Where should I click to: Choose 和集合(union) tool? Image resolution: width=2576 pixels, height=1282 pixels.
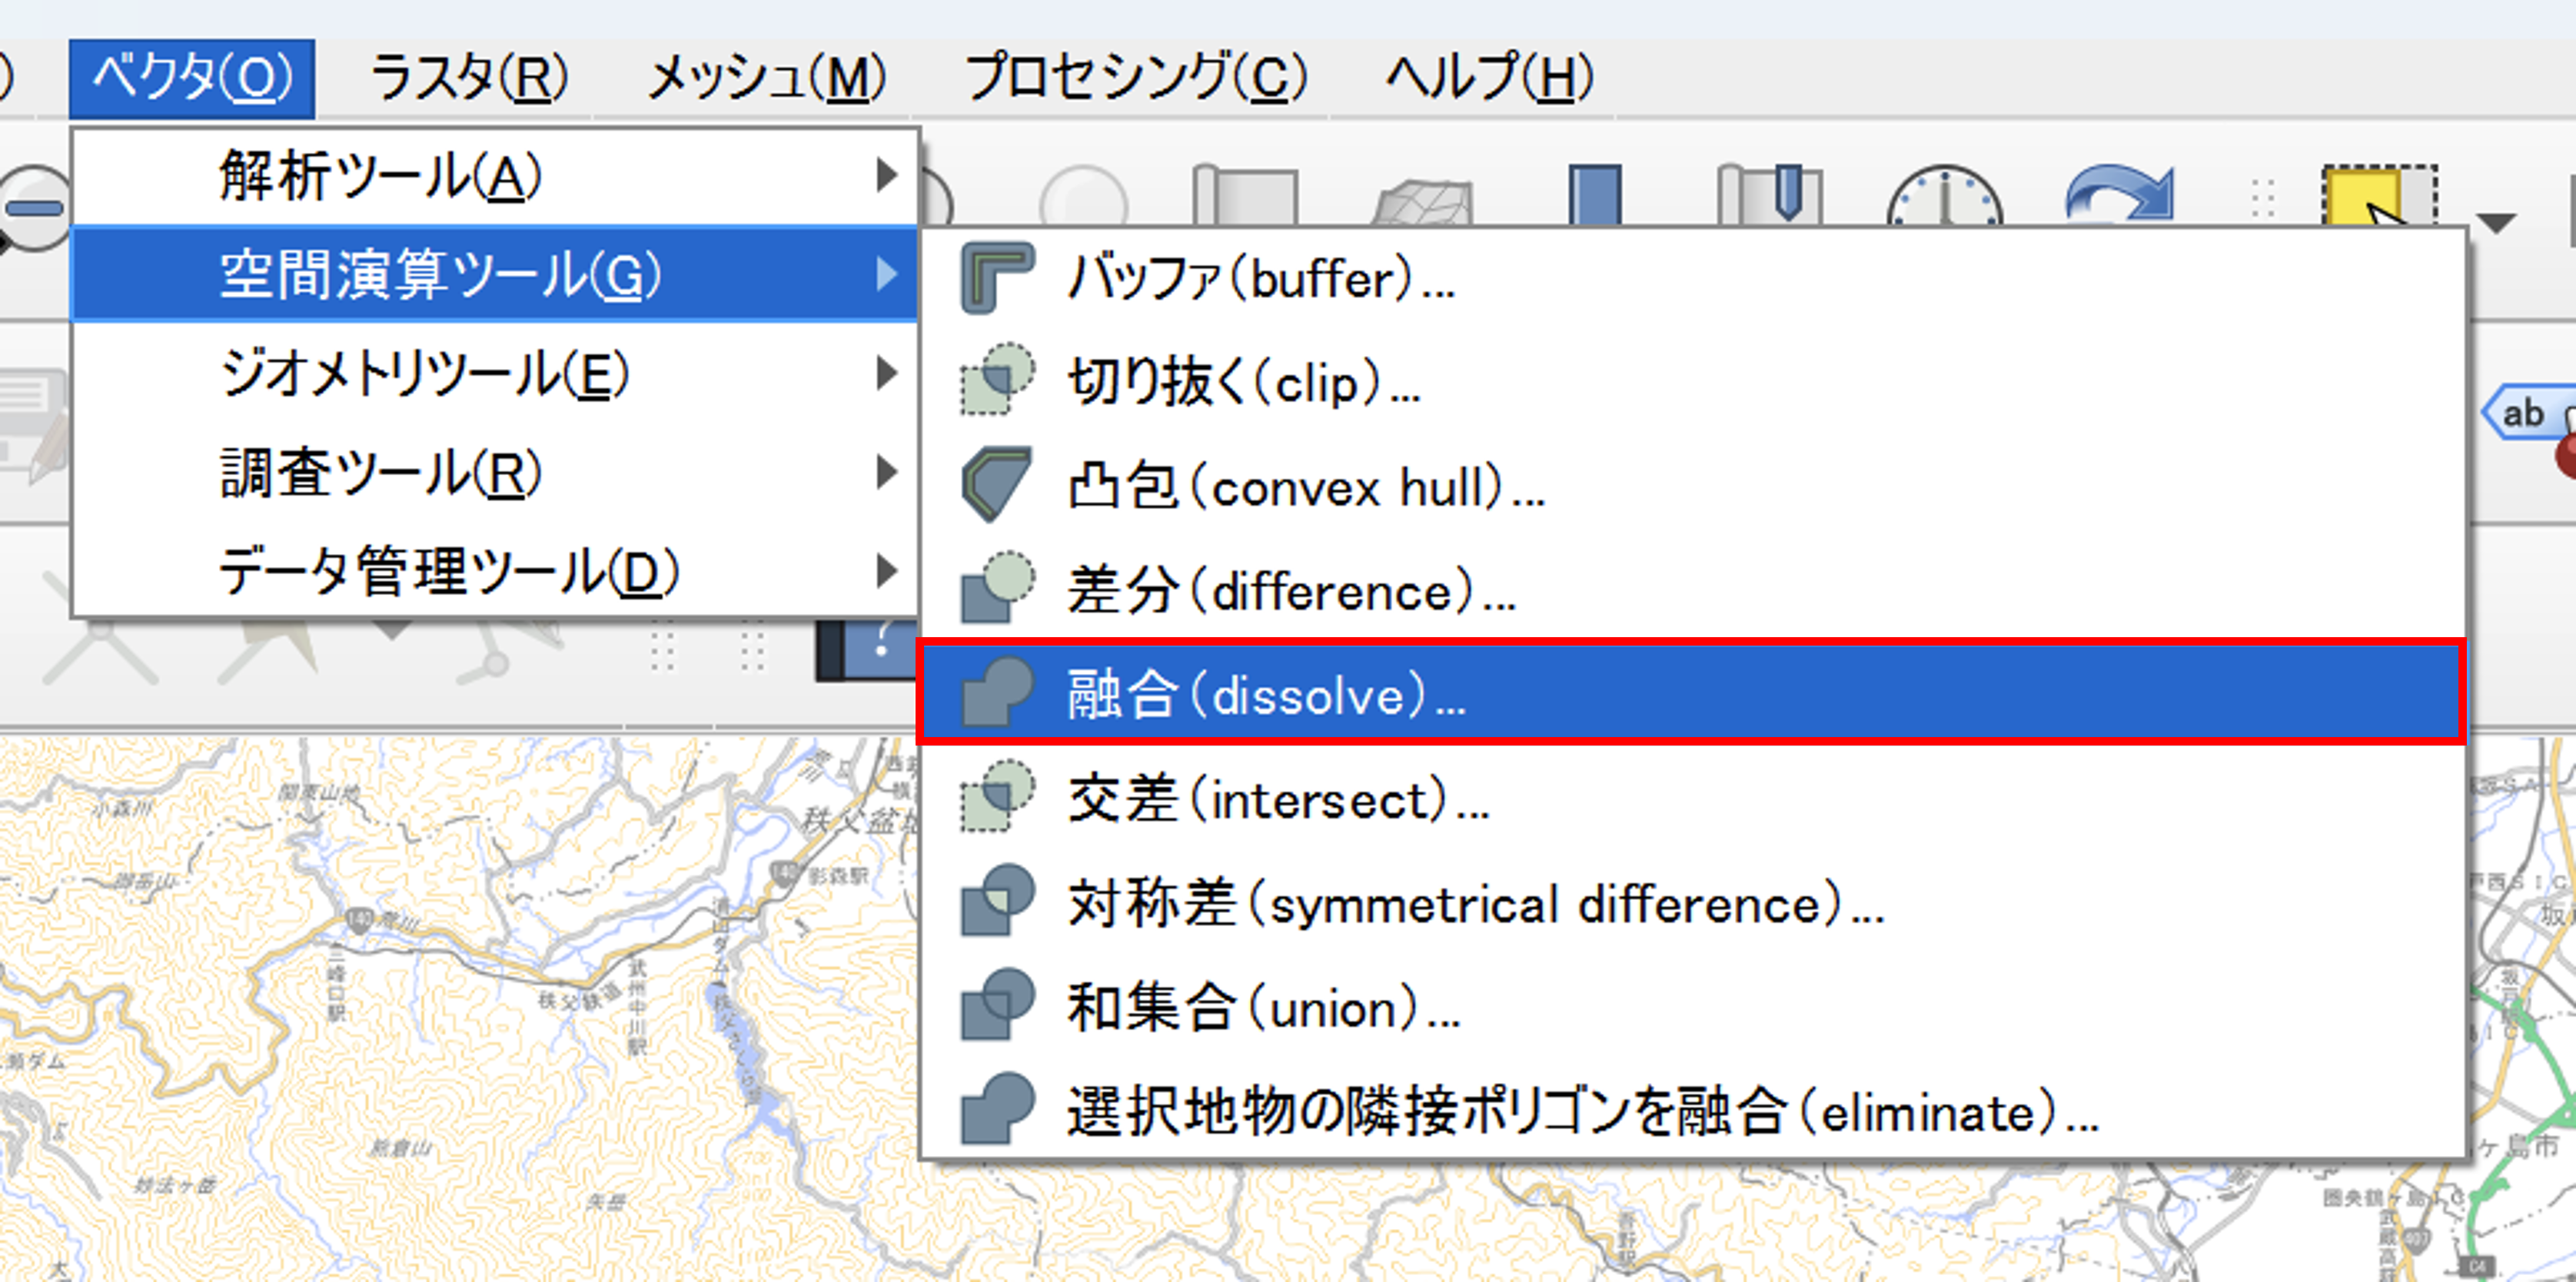[x=1692, y=1007]
